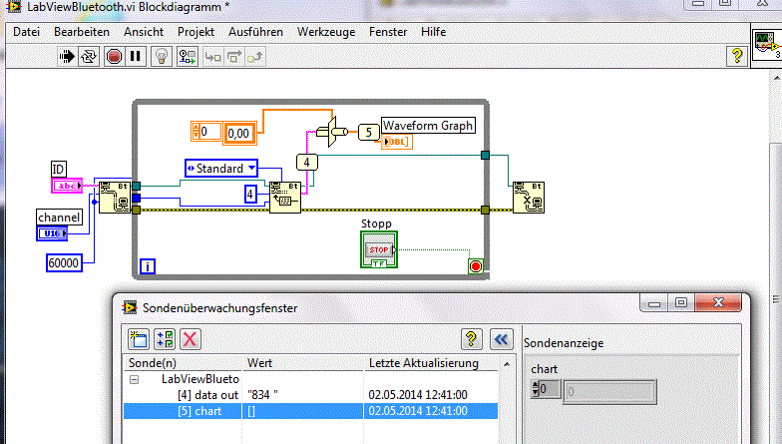Open the Datei menu
The width and height of the screenshot is (782, 444).
tap(26, 32)
